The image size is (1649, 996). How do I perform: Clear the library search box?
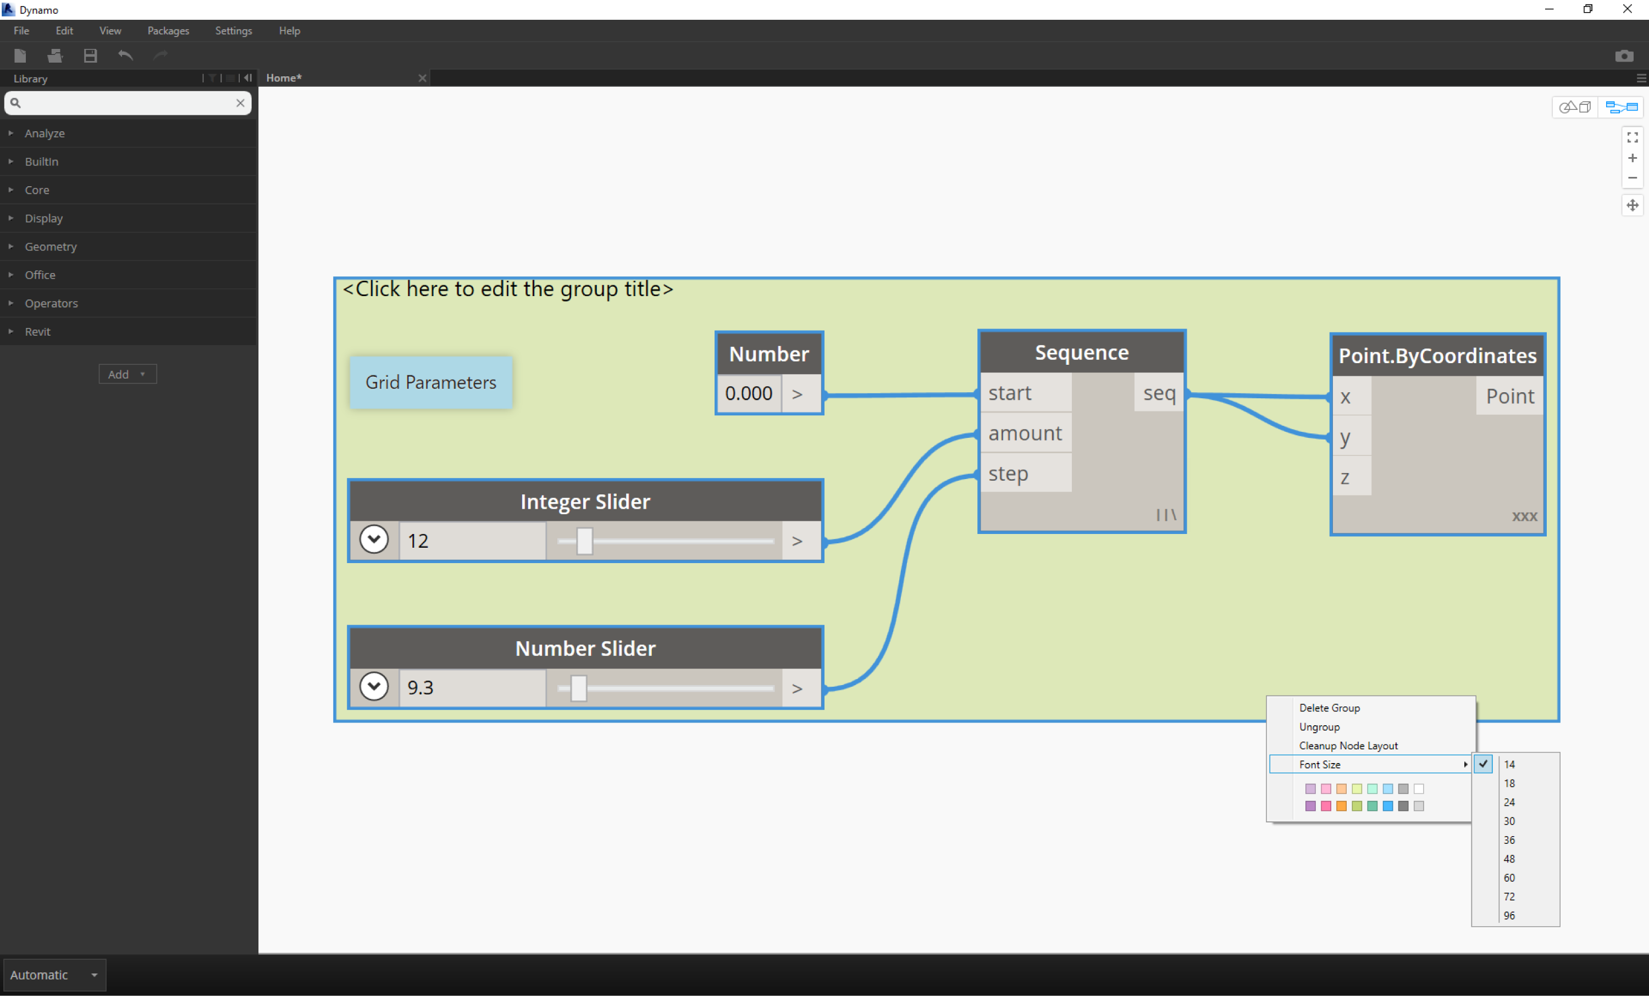click(240, 103)
